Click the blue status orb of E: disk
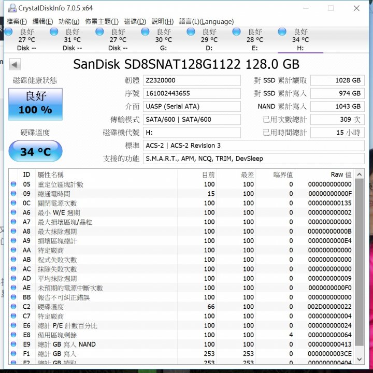 pyautogui.click(x=236, y=32)
